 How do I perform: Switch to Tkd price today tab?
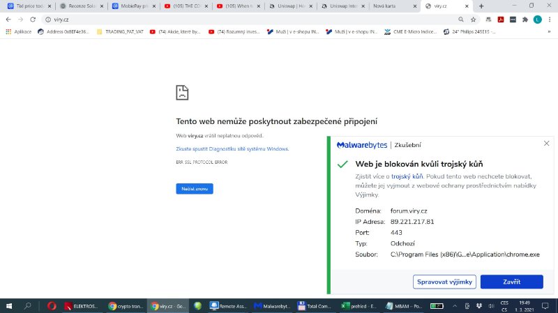coord(29,6)
